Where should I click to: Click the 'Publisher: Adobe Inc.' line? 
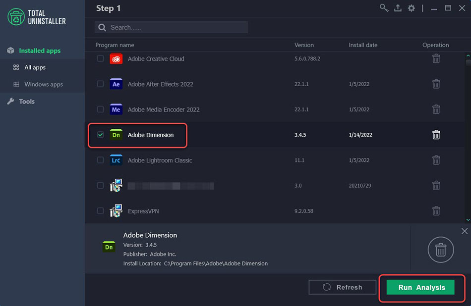(150, 254)
